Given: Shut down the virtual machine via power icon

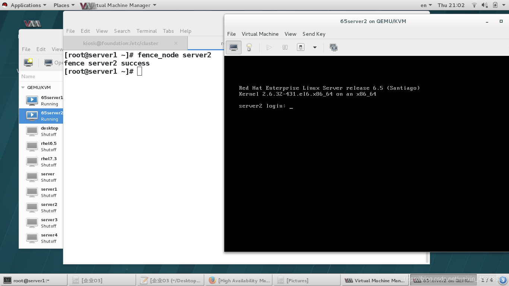Looking at the screenshot, I should click(301, 47).
